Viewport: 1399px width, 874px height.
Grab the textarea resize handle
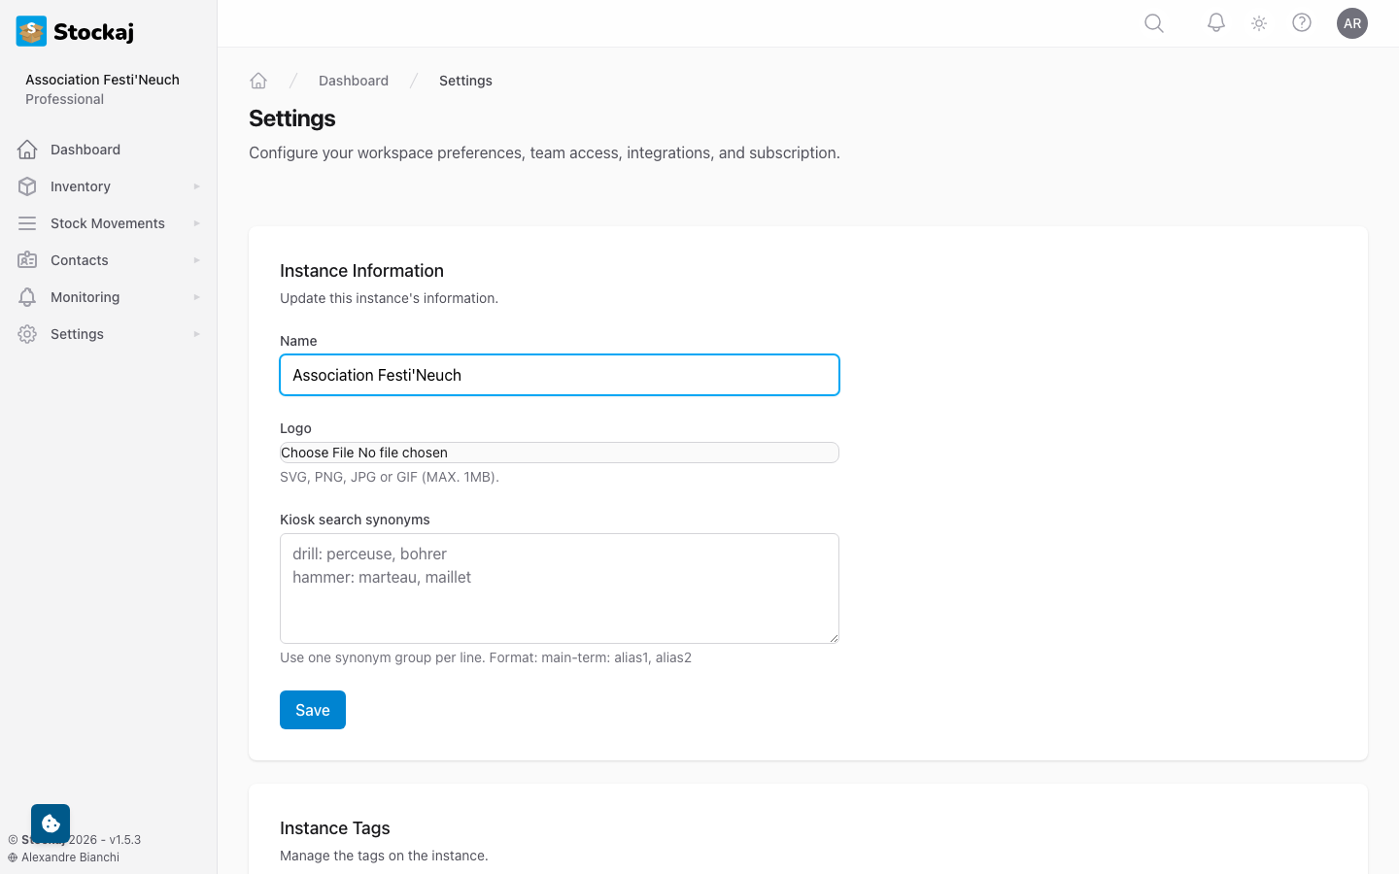point(833,637)
